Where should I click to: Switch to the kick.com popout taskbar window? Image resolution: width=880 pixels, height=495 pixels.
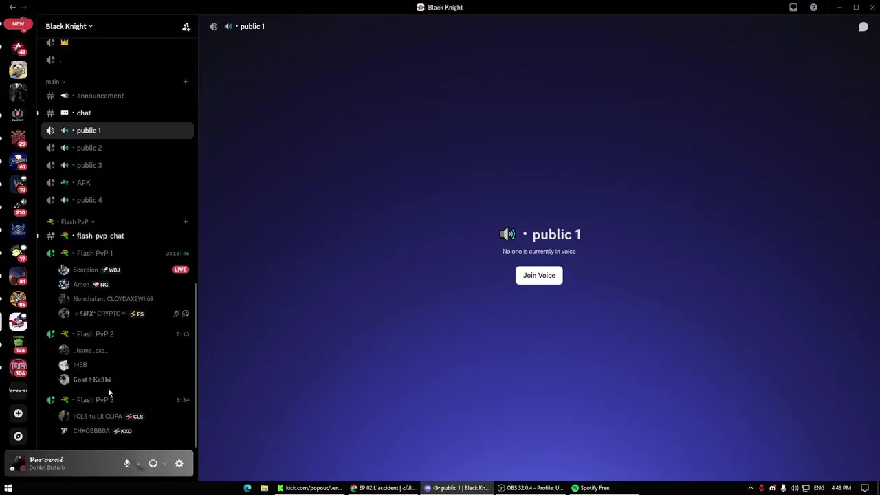pyautogui.click(x=310, y=488)
